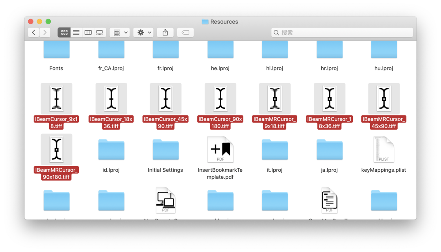
Task: Select the fr.lproj folder
Action: coord(166,50)
